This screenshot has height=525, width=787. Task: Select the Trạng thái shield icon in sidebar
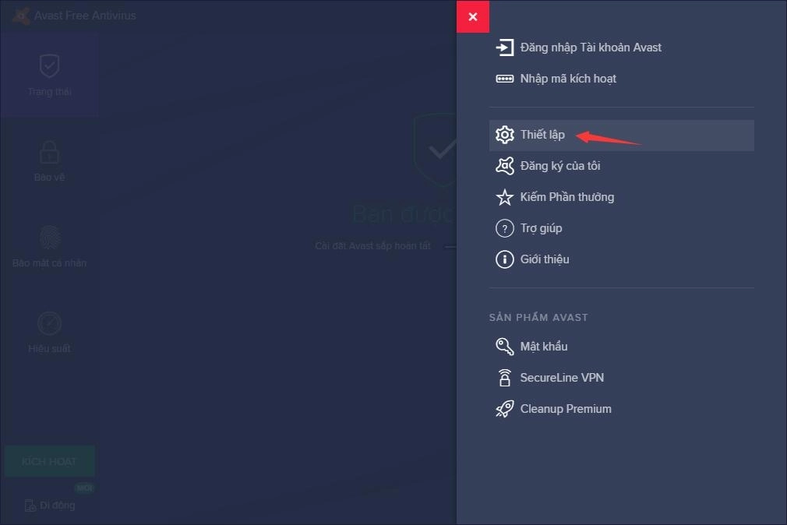point(48,65)
